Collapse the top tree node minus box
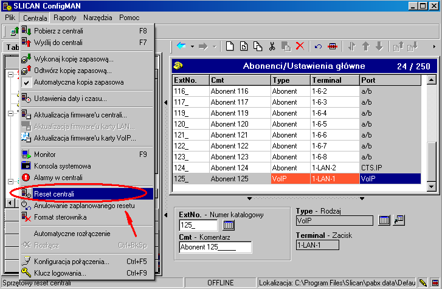Viewport: 442px width, 289px height. click(x=10, y=74)
